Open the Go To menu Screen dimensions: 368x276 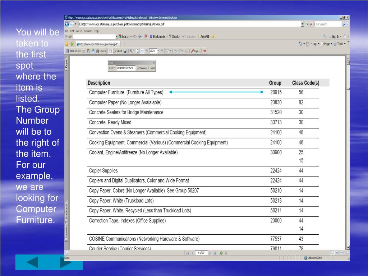point(79,31)
